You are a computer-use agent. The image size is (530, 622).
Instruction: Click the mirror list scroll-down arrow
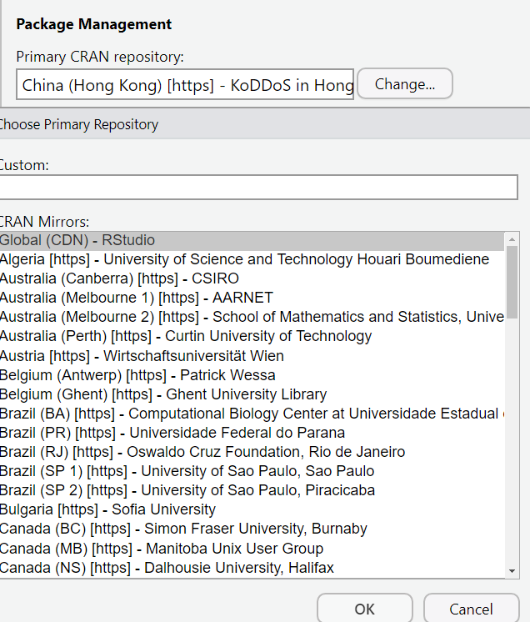512,571
